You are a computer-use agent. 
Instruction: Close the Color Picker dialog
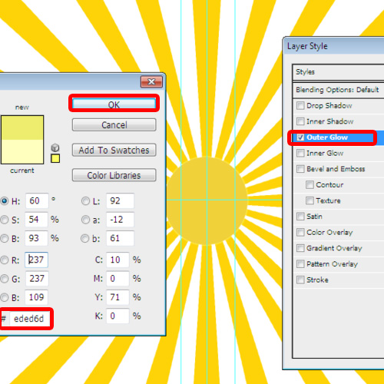(x=151, y=82)
